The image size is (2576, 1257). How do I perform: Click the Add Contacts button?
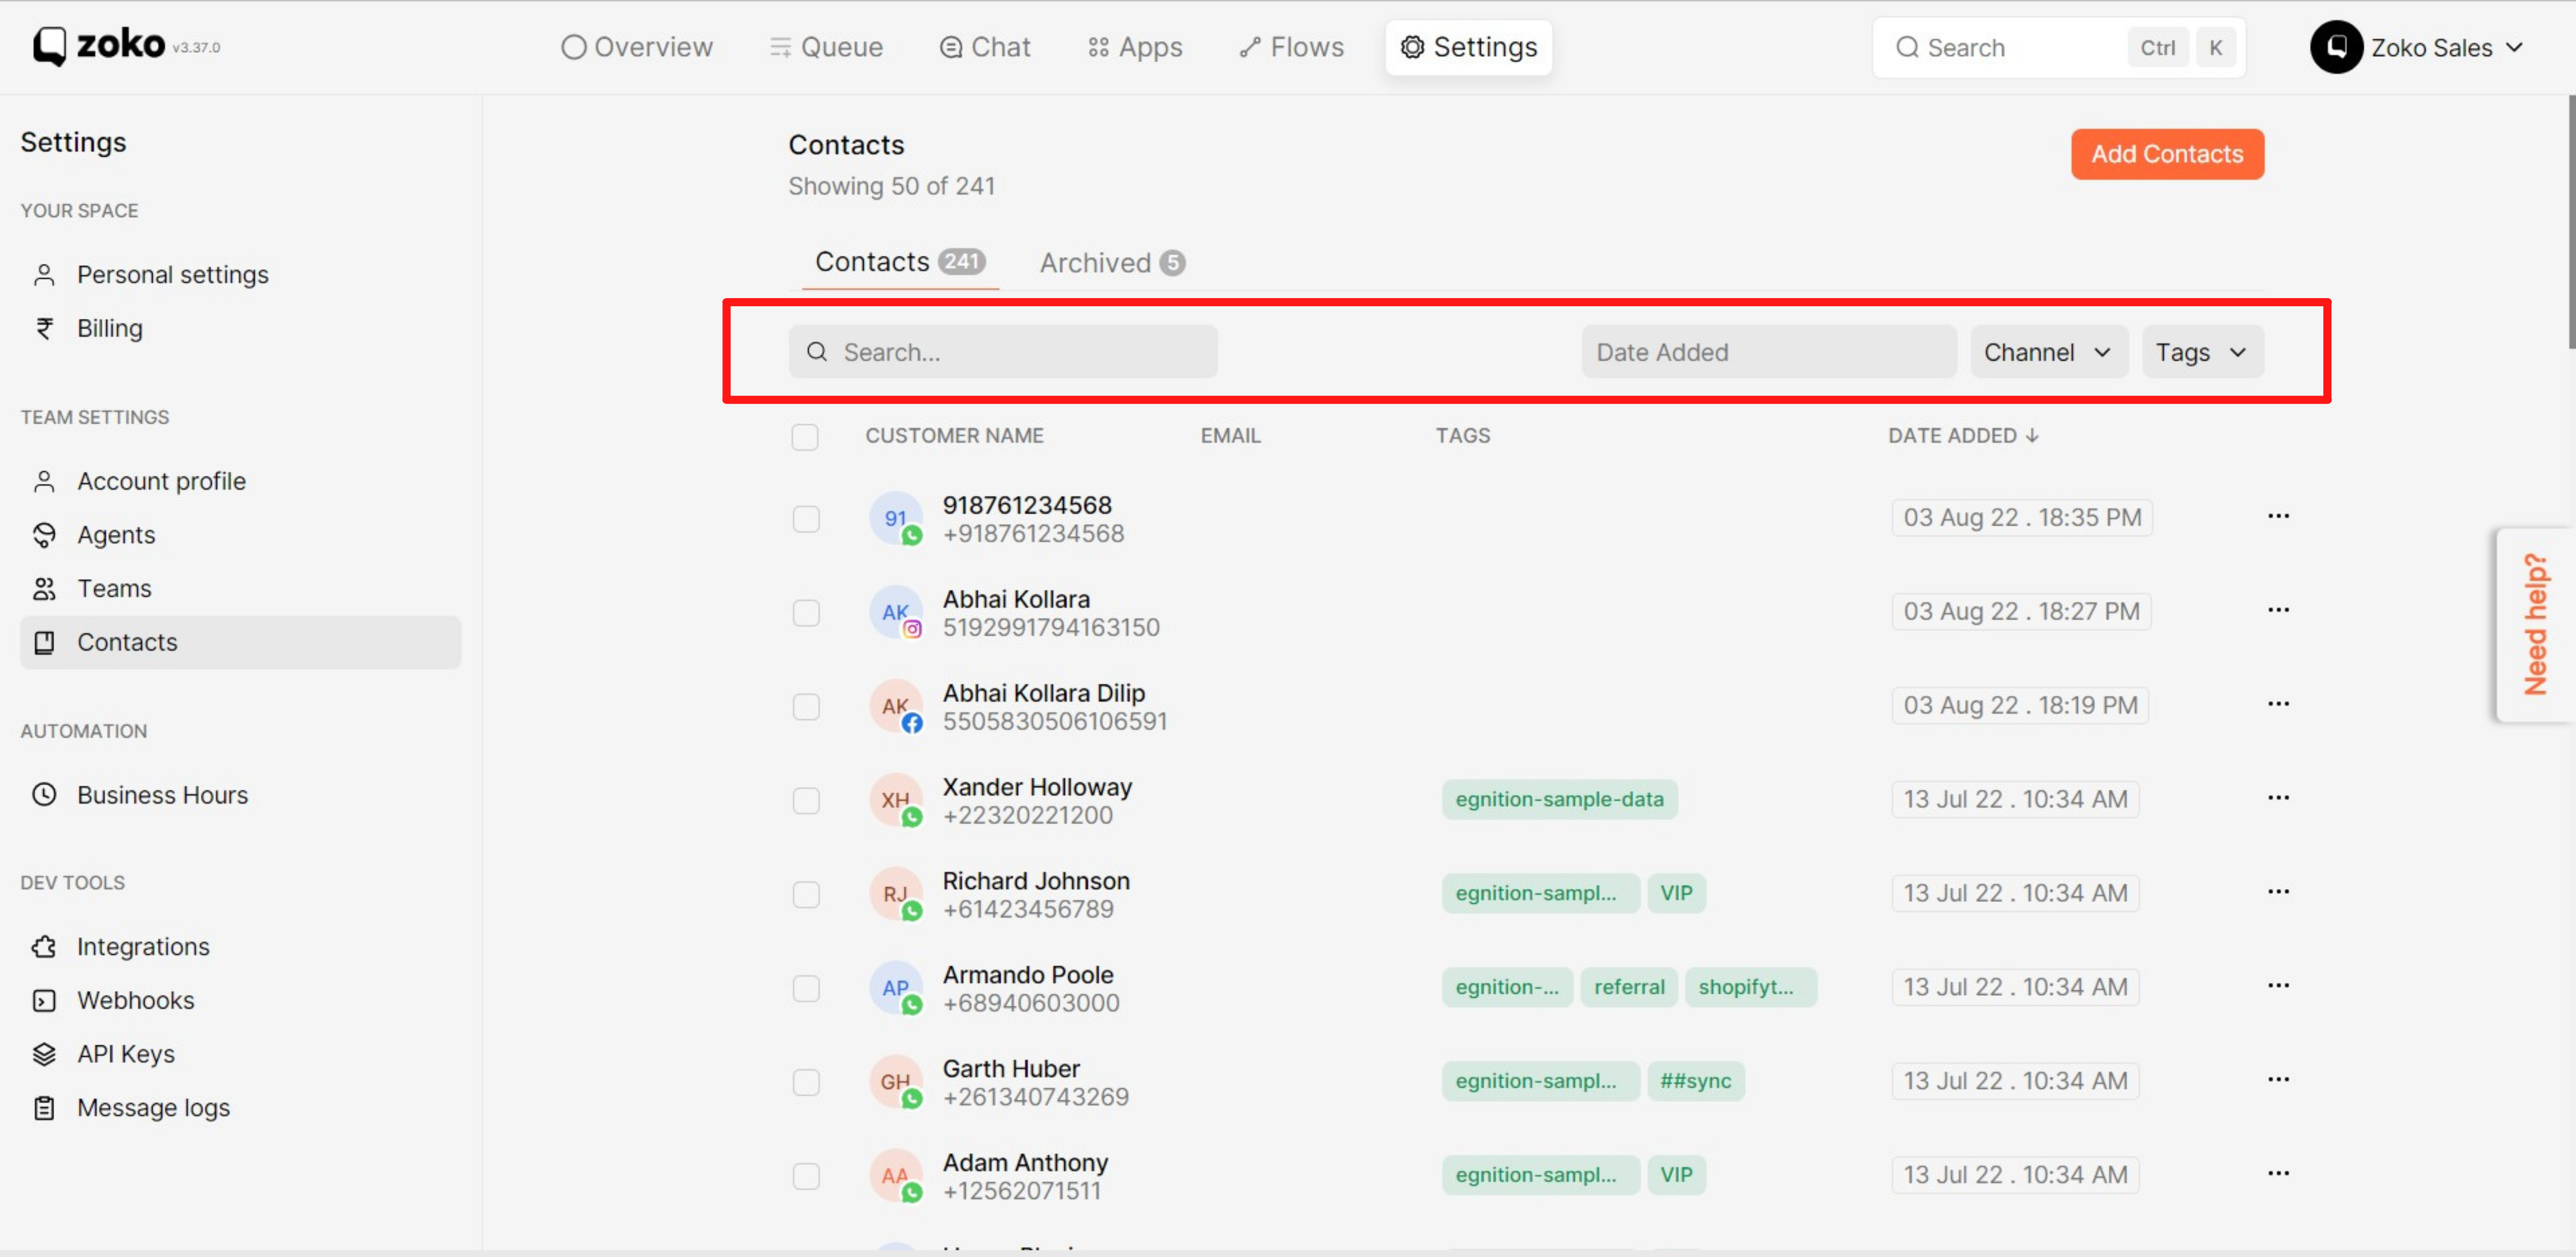(2167, 154)
